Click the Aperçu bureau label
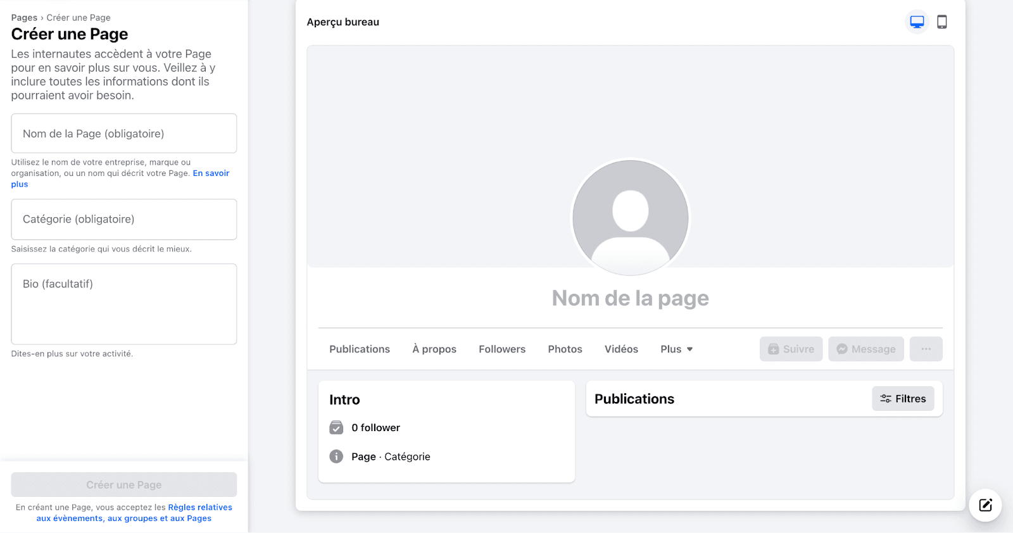The width and height of the screenshot is (1013, 533). click(x=343, y=22)
